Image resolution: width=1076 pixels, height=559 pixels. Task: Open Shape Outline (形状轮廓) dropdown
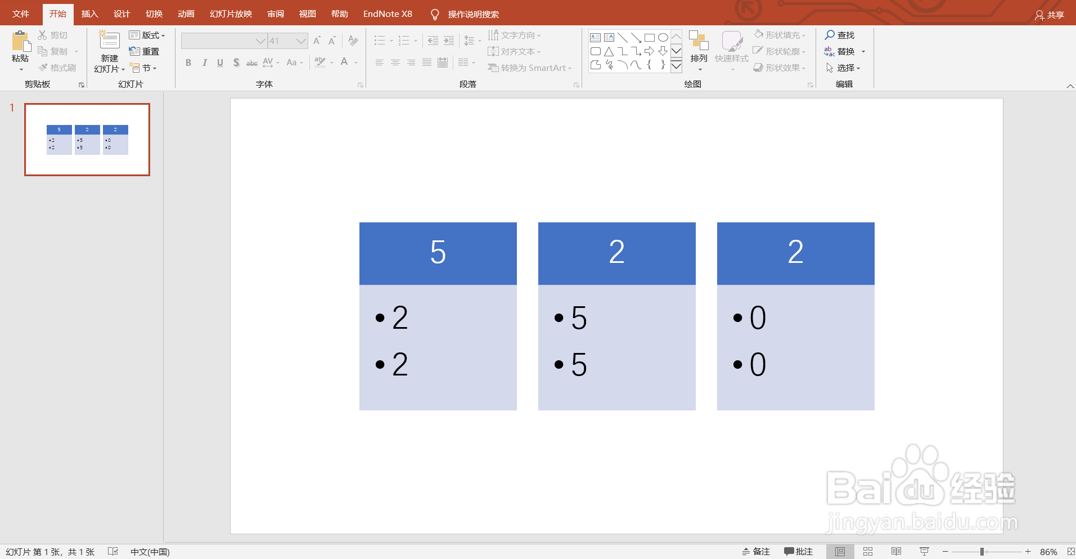pyautogui.click(x=780, y=51)
